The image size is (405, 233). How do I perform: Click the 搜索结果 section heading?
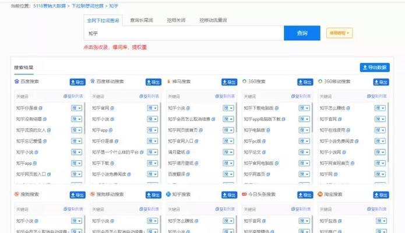24,68
